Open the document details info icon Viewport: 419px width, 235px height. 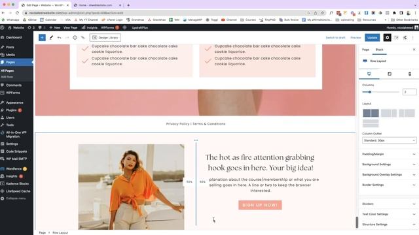[75, 38]
